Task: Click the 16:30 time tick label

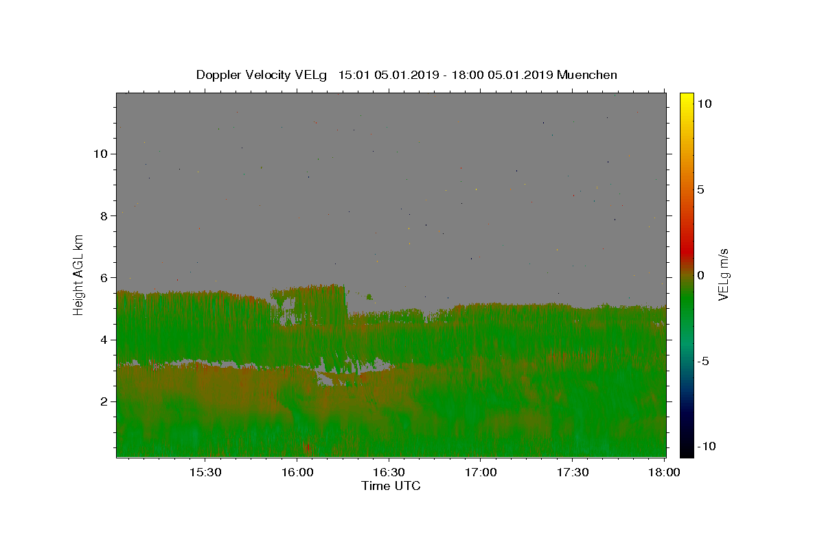Action: (389, 472)
